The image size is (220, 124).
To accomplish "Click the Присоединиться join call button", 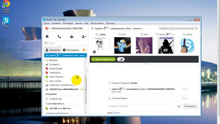I will point(103,59).
